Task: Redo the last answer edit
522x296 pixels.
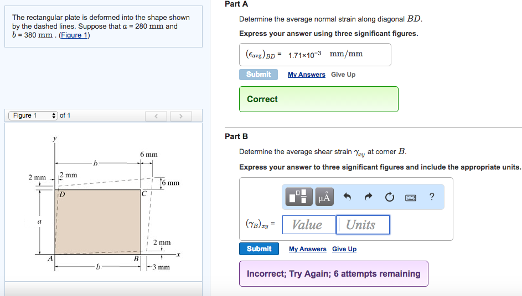Action: click(x=368, y=197)
